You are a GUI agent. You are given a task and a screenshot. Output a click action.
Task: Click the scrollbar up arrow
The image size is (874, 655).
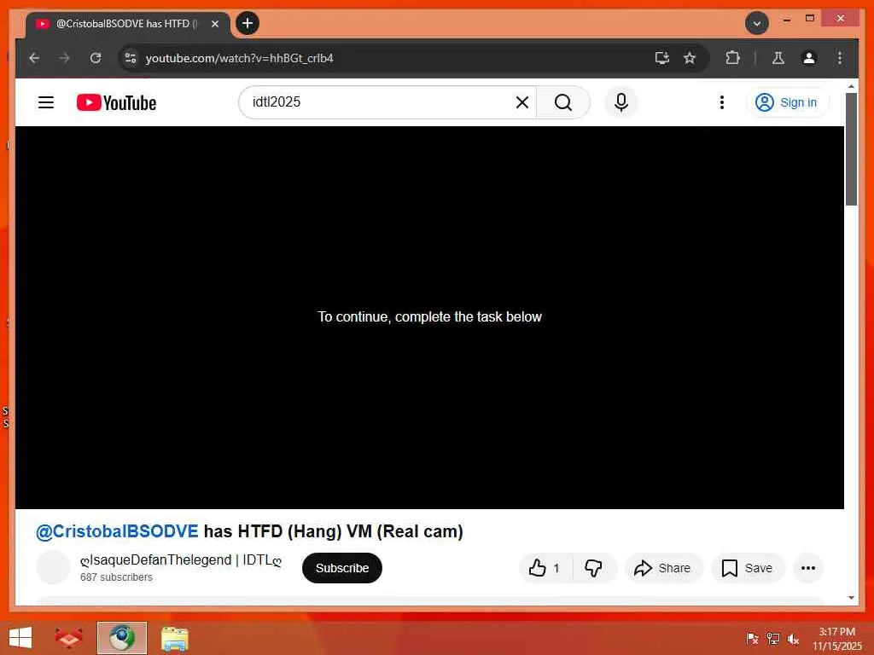coord(851,86)
